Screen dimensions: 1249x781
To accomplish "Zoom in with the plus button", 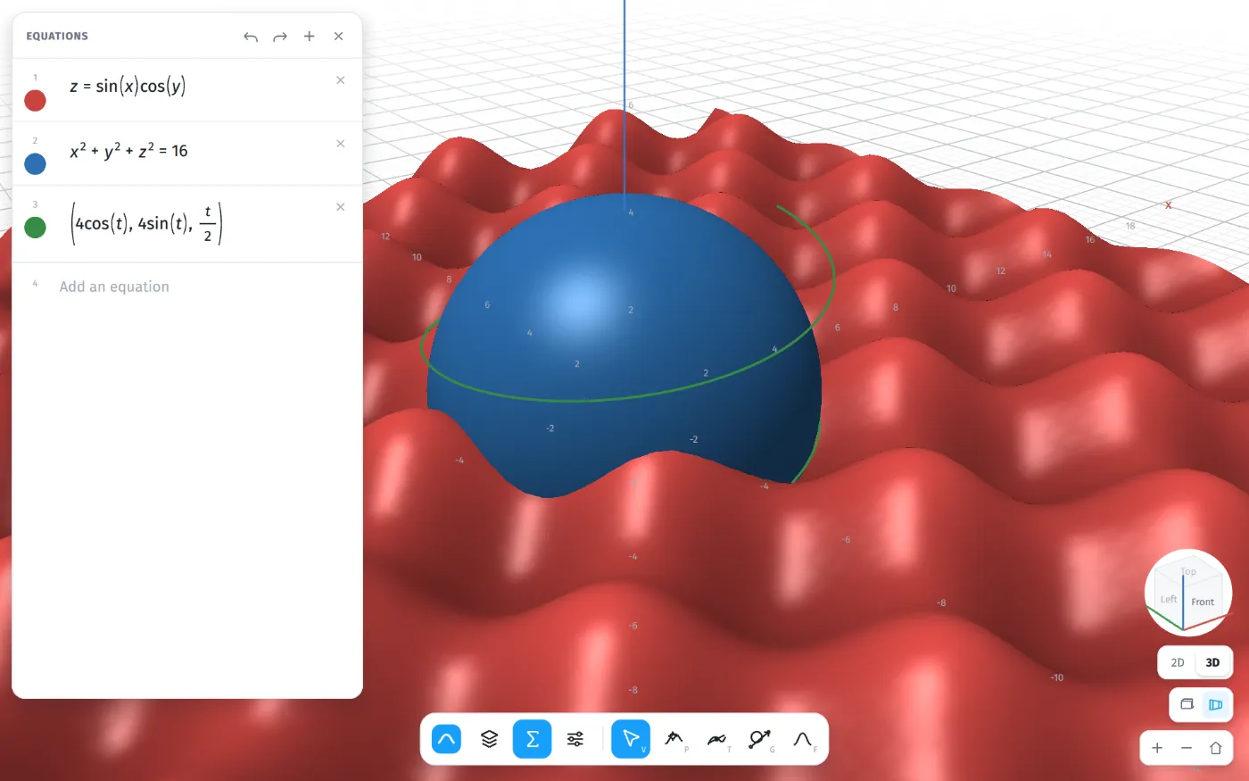I will click(1157, 748).
